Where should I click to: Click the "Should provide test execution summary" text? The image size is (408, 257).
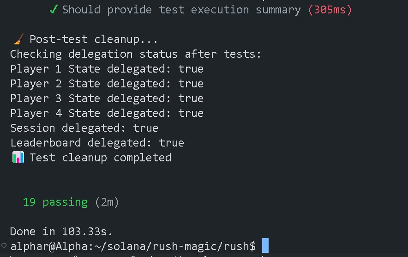181,9
